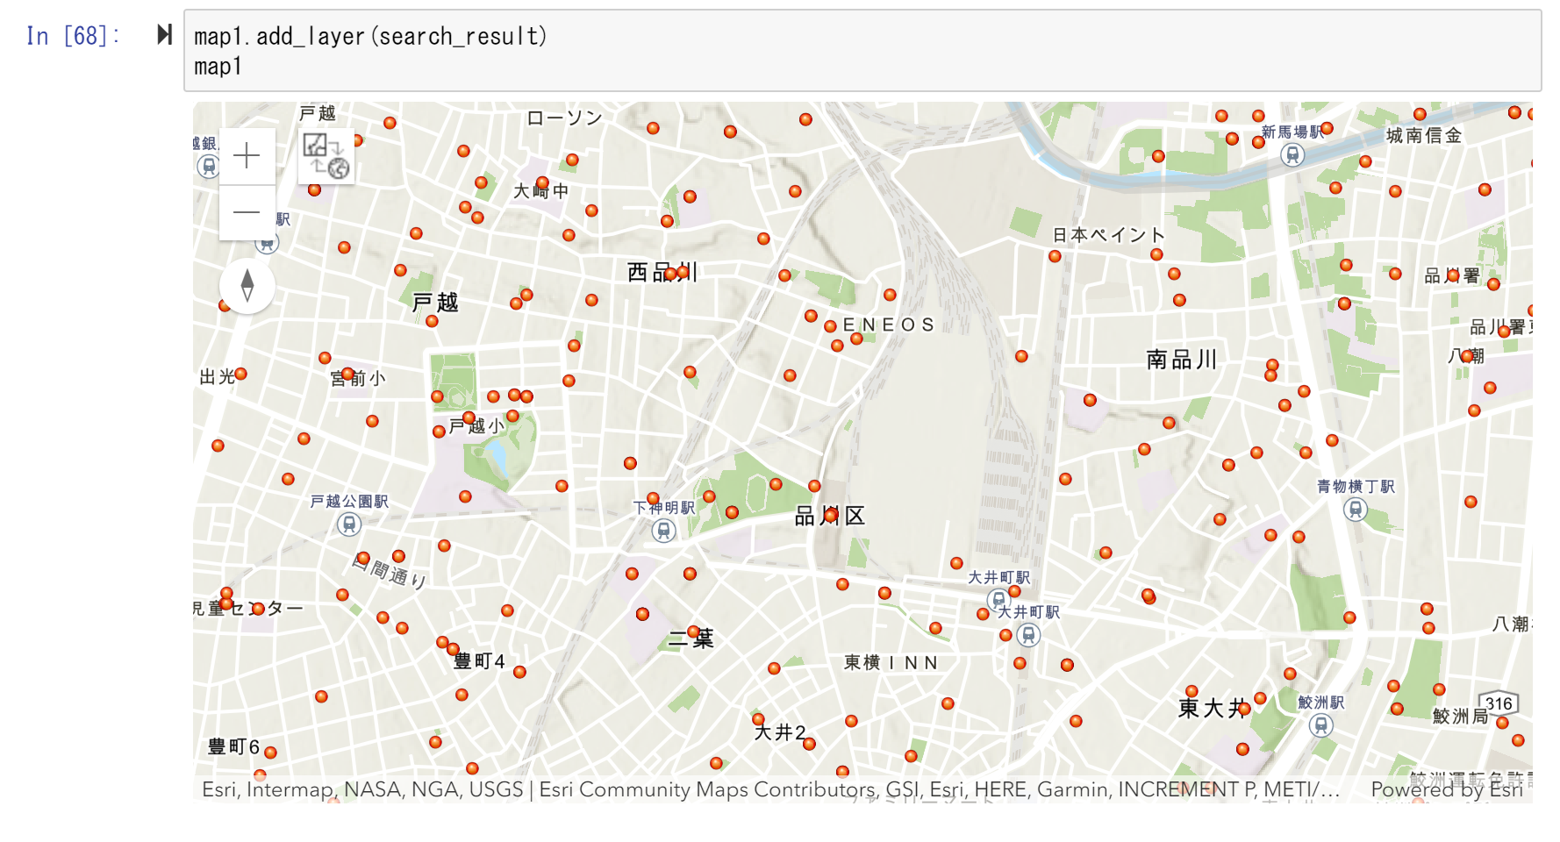
Task: Click the 南品川 neighborhood label
Action: click(x=1182, y=360)
